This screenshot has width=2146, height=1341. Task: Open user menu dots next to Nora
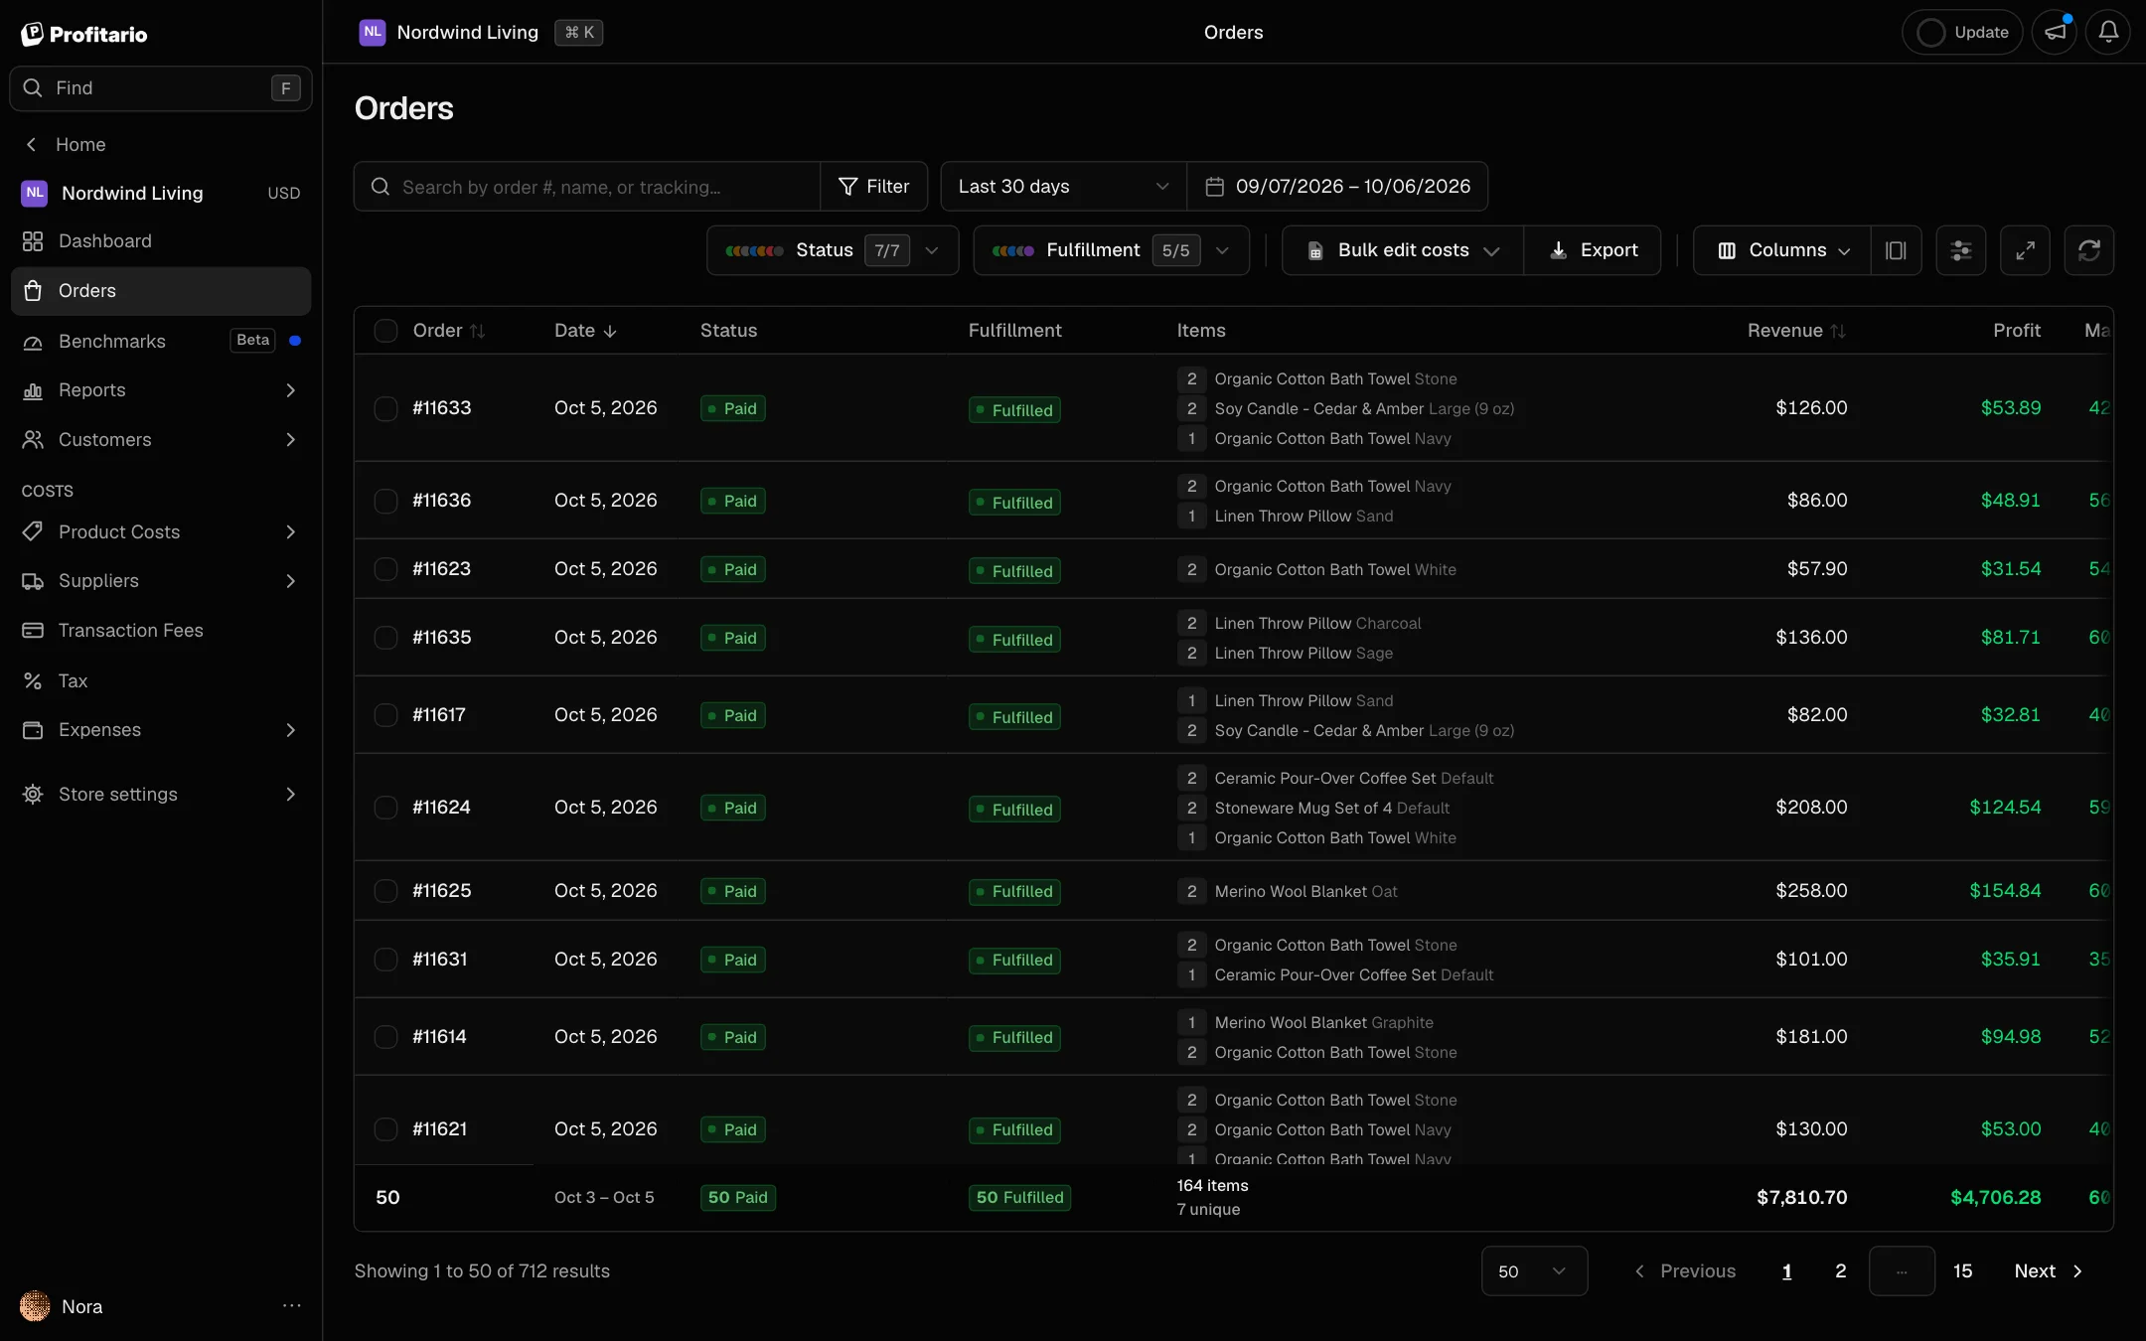click(x=291, y=1306)
